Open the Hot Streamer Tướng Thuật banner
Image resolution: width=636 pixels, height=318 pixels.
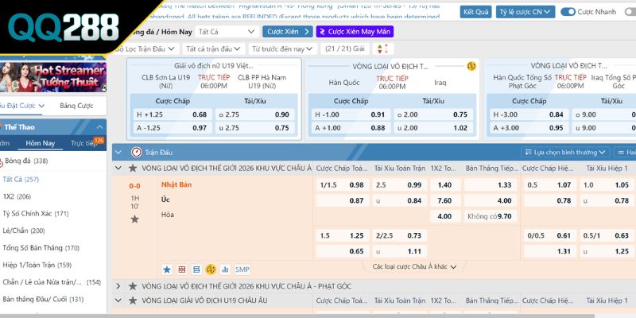[53, 77]
